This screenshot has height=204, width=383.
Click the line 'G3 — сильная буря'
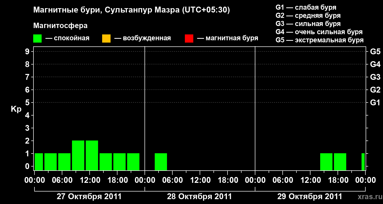(x=308, y=24)
